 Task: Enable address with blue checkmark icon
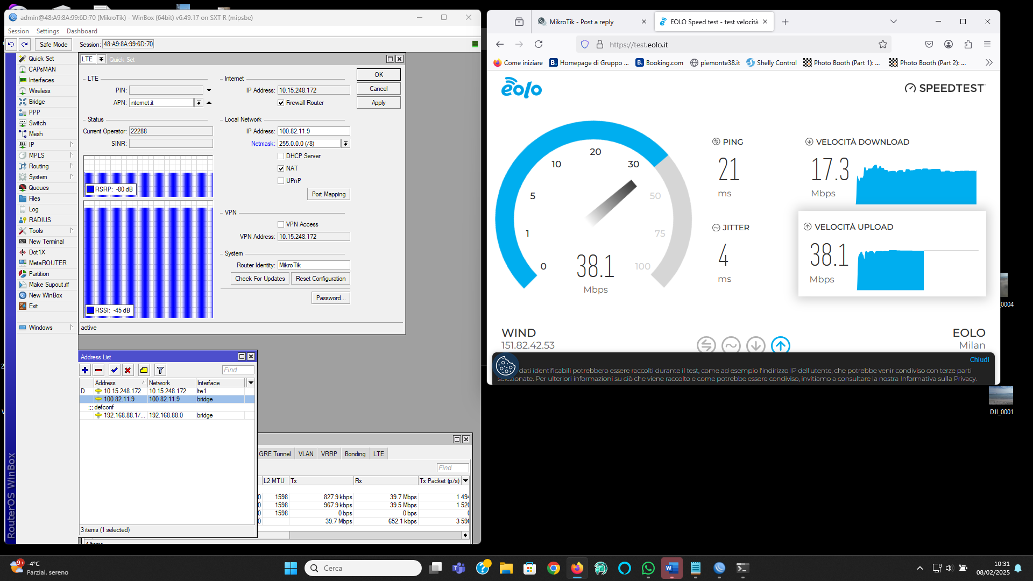114,370
